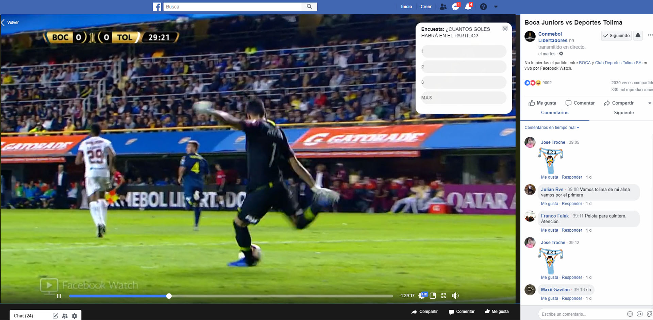Click the search magnifier button
653x320 pixels.
pyautogui.click(x=309, y=6)
